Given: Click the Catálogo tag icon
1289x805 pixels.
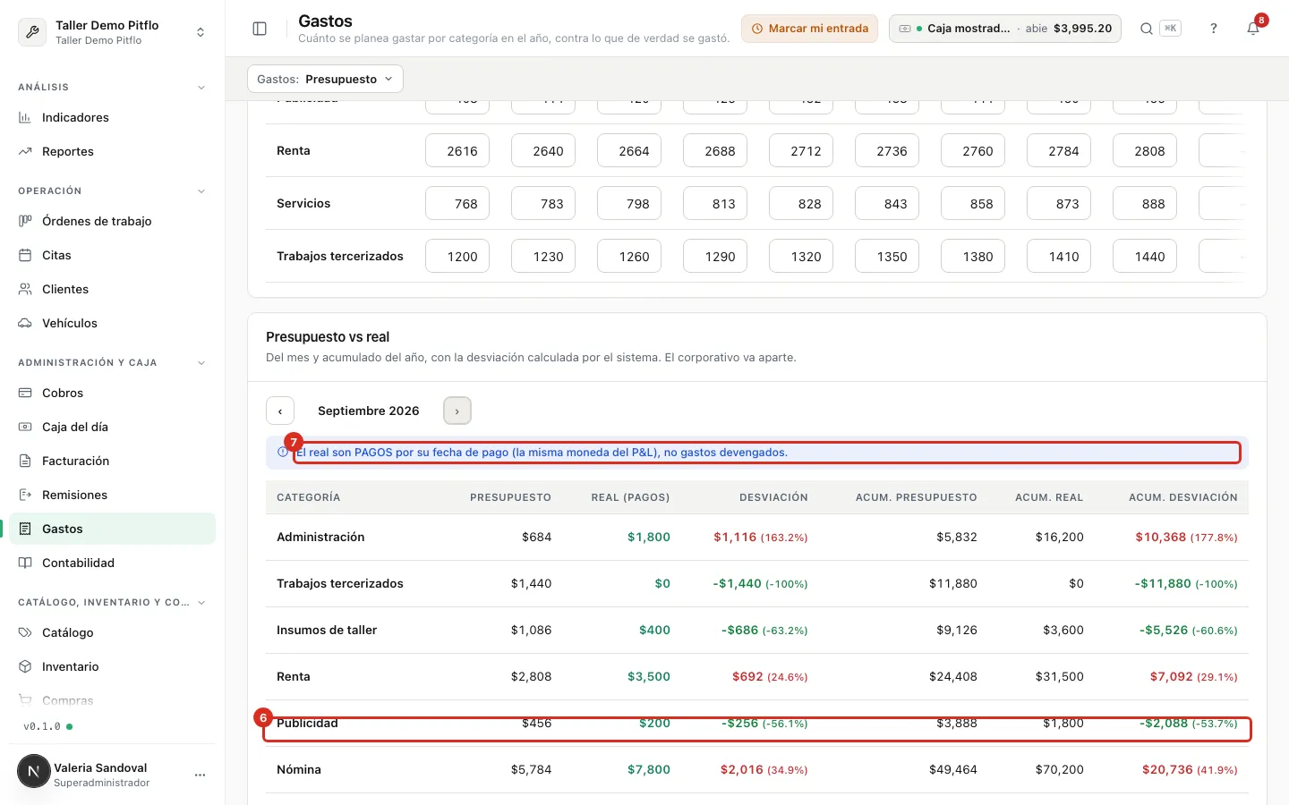Looking at the screenshot, I should tap(25, 632).
